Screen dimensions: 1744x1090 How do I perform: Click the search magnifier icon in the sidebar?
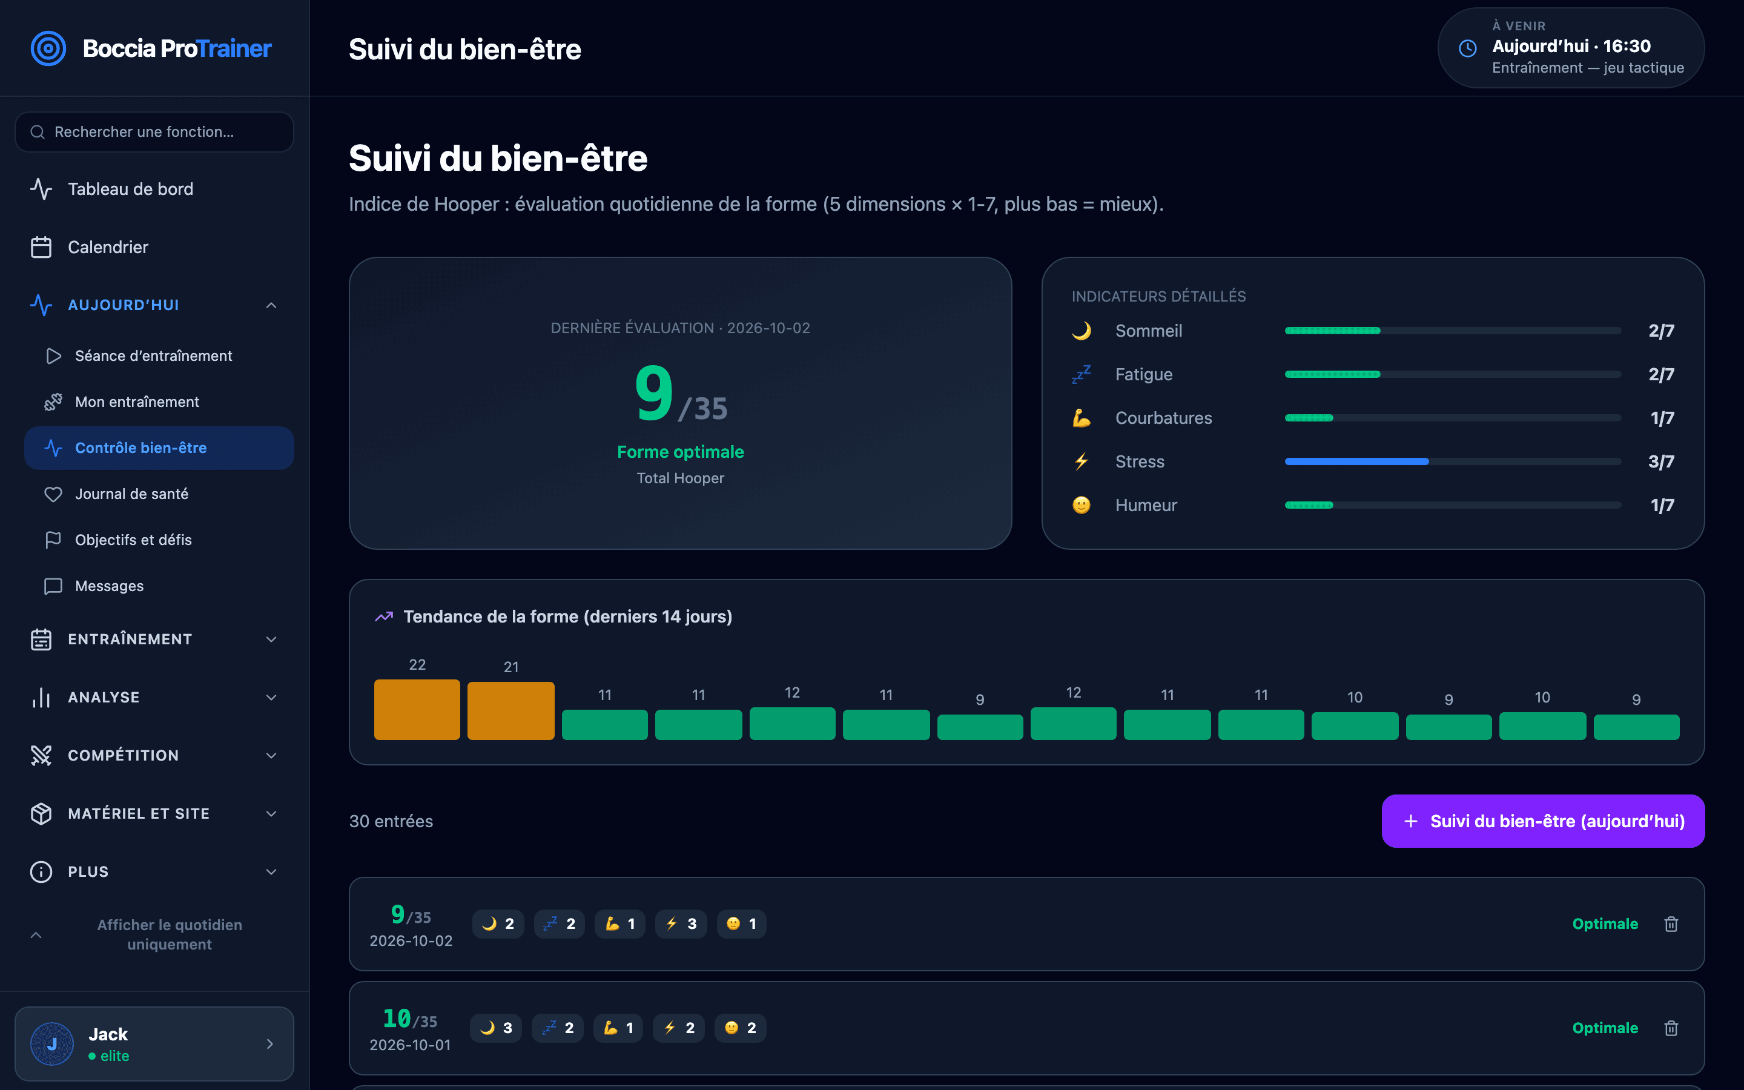[x=38, y=132]
